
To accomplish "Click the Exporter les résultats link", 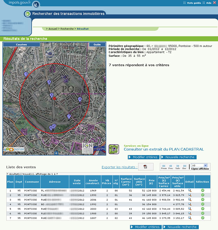I will tap(120, 167).
